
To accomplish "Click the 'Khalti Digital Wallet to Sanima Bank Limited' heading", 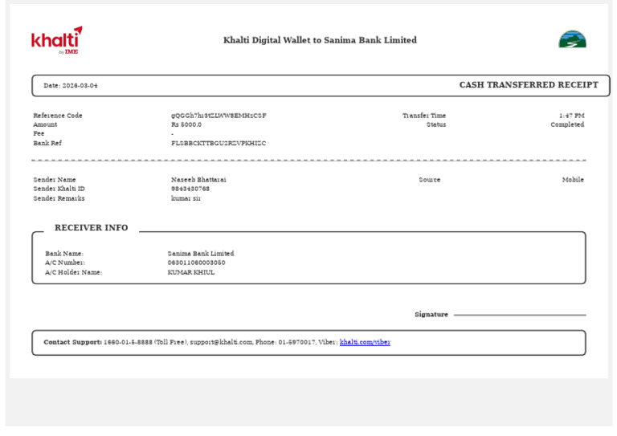I will pyautogui.click(x=320, y=40).
